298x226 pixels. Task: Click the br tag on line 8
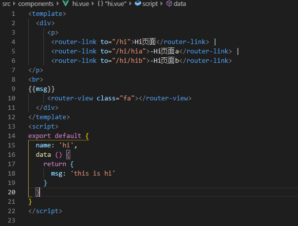pos(36,79)
